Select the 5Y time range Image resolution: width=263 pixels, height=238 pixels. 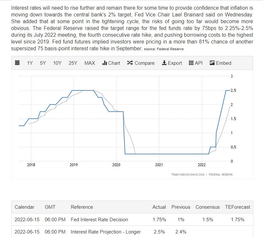(x=43, y=63)
